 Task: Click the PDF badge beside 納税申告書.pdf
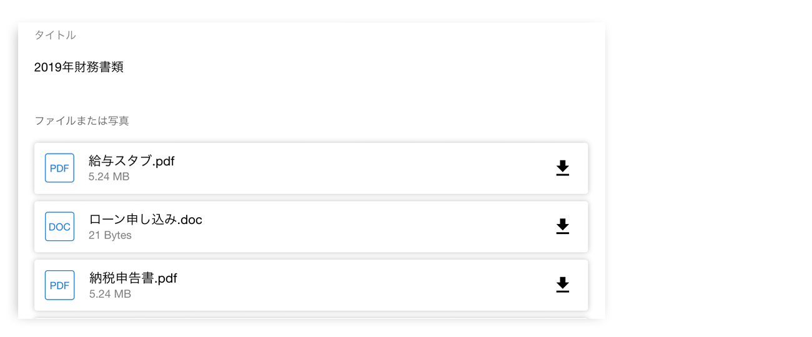[59, 285]
